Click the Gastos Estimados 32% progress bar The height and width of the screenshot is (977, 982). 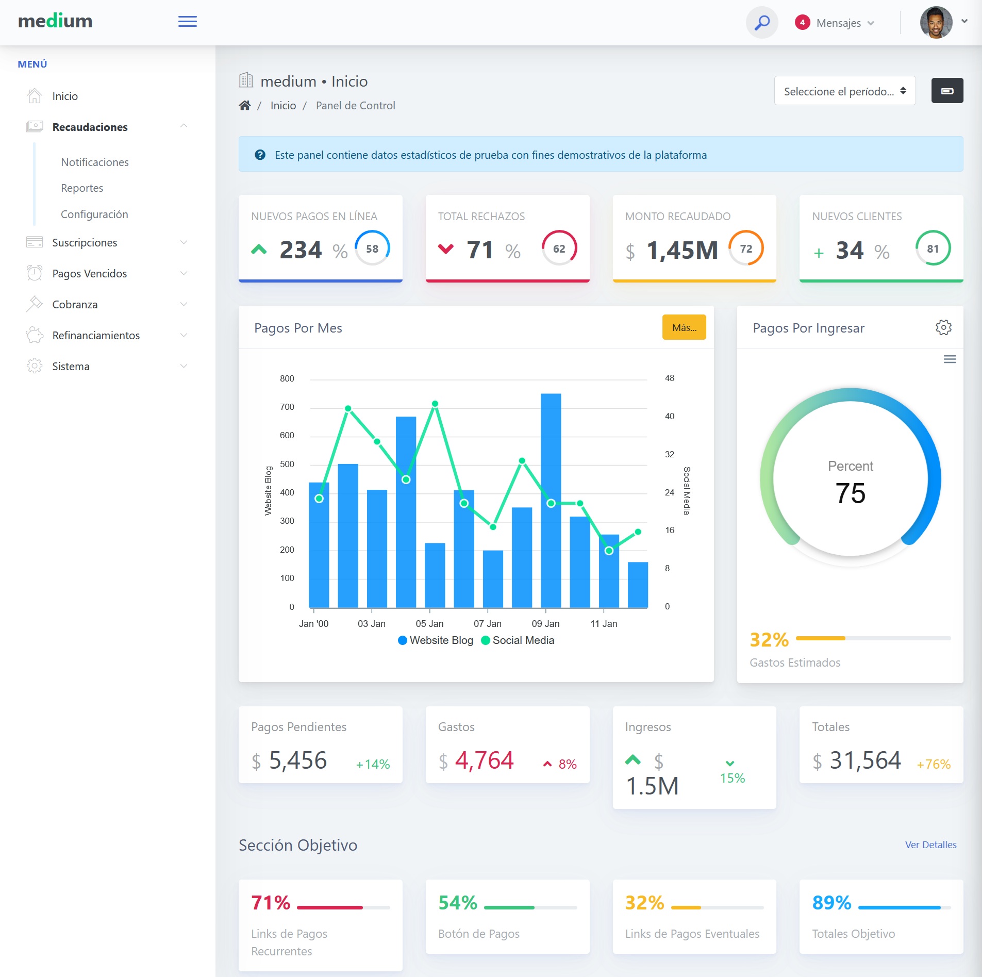(873, 638)
